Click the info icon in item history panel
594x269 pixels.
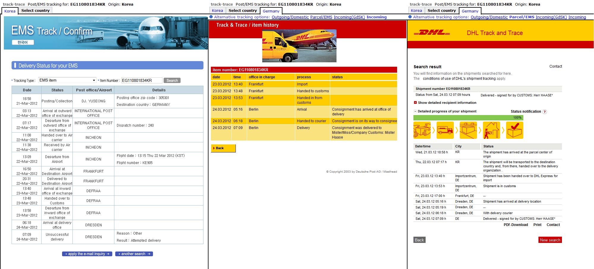pyautogui.click(x=211, y=17)
